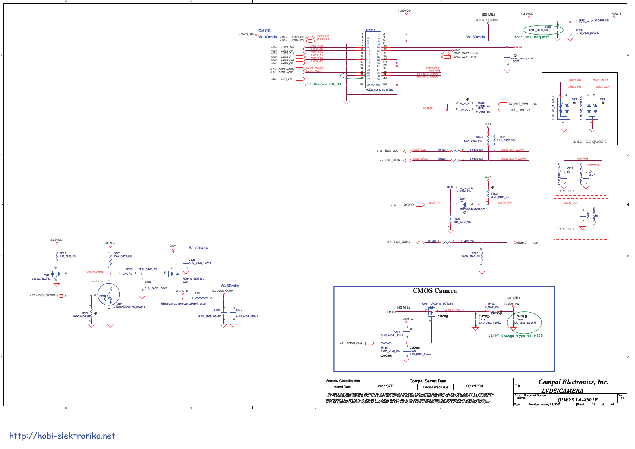635x449 pixels.
Task: Click the +5VALW power label
Action: (x=110, y=244)
